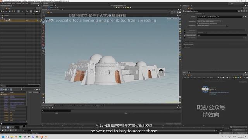Play the animation forward
This screenshot has height=139, width=248.
10,127
